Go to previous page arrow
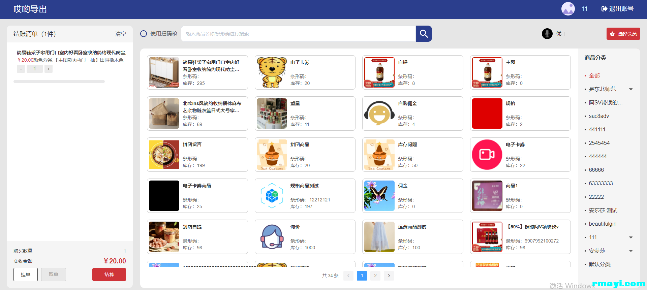 348,276
